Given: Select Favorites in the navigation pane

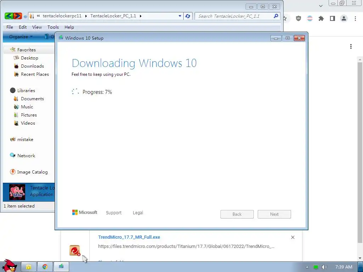Looking at the screenshot, I should [26, 50].
